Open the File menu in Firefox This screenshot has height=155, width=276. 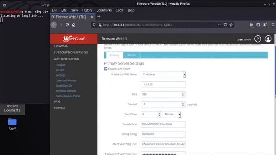(54, 10)
